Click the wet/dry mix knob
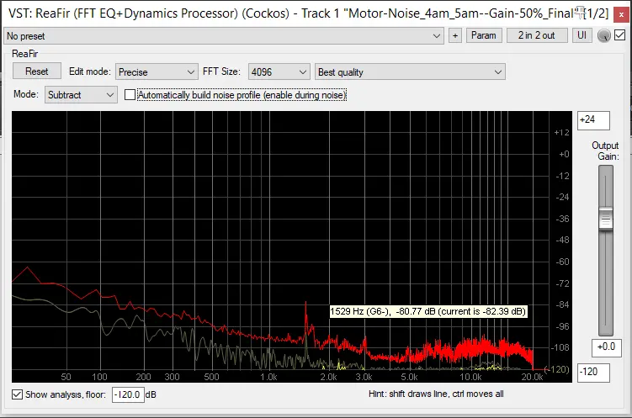The height and width of the screenshot is (418, 632). 603,35
